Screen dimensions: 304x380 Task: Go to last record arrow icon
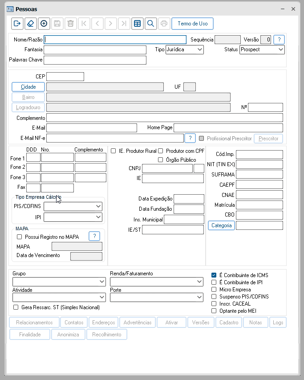click(x=124, y=24)
